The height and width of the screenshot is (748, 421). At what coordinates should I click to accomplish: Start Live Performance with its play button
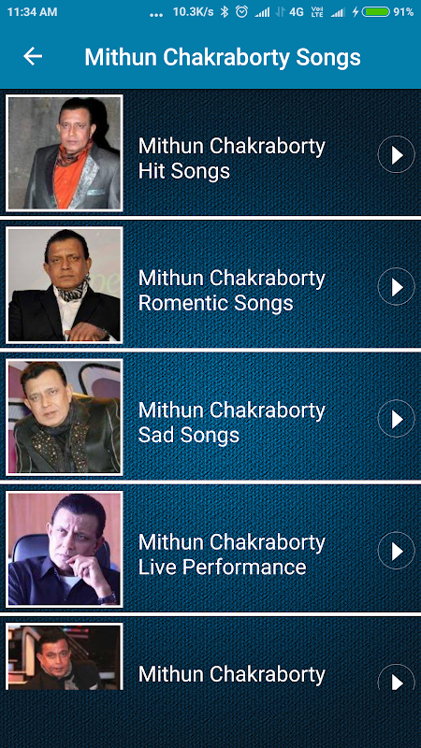click(396, 551)
